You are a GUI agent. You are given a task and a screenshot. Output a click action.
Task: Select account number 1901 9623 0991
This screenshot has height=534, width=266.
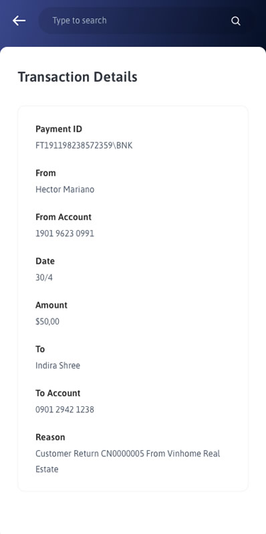click(65, 234)
